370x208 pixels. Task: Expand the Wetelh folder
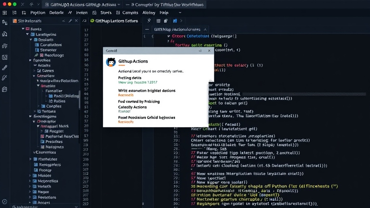[30, 186]
